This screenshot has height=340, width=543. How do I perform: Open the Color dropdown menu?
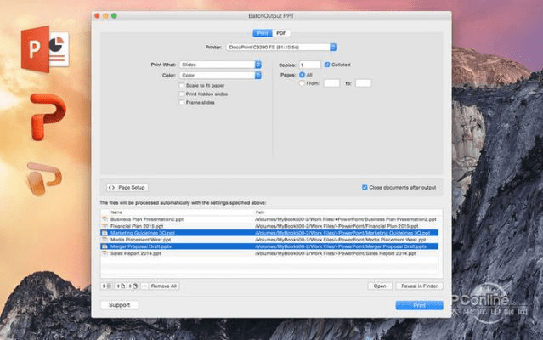coord(222,75)
